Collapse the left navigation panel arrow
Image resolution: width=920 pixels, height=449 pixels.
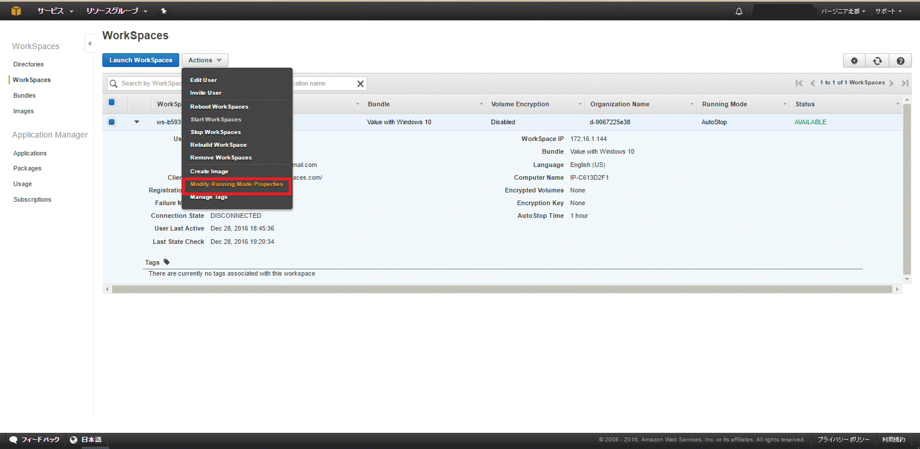pyautogui.click(x=89, y=43)
